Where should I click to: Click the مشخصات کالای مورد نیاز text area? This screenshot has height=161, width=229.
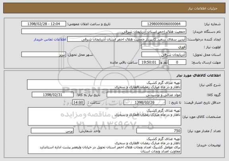pyautogui.click(x=105, y=116)
